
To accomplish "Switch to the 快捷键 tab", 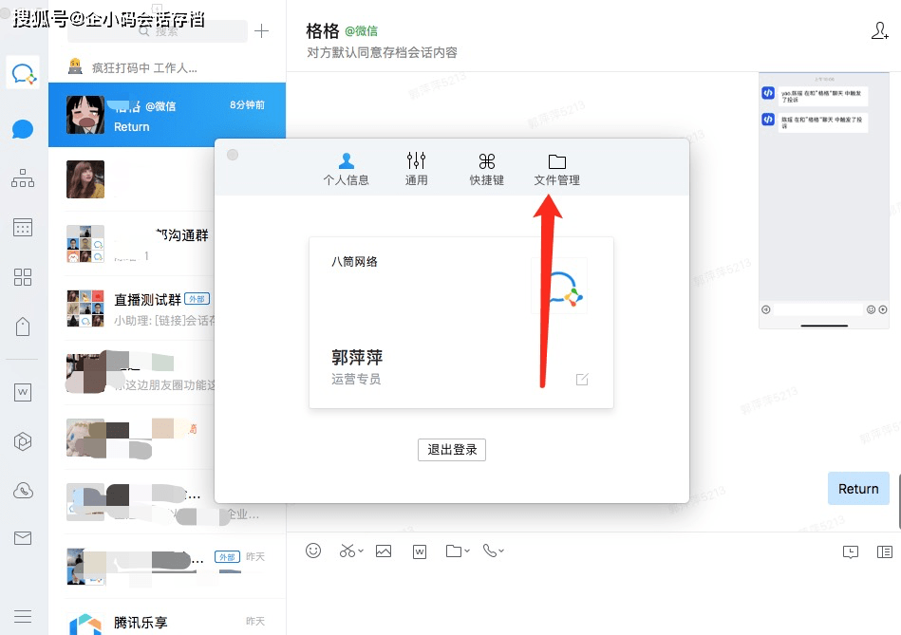I will [487, 170].
